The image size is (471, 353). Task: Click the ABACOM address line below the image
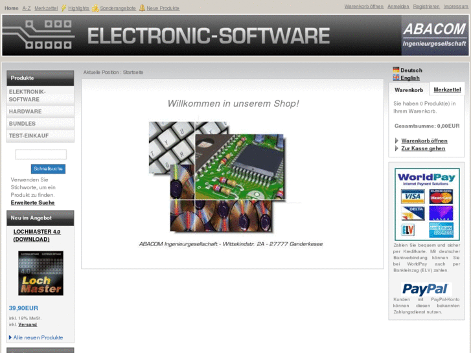(231, 244)
